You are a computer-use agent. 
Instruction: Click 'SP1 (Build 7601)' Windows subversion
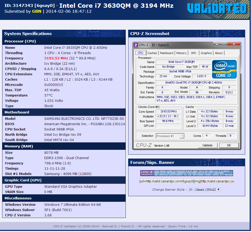58,210
